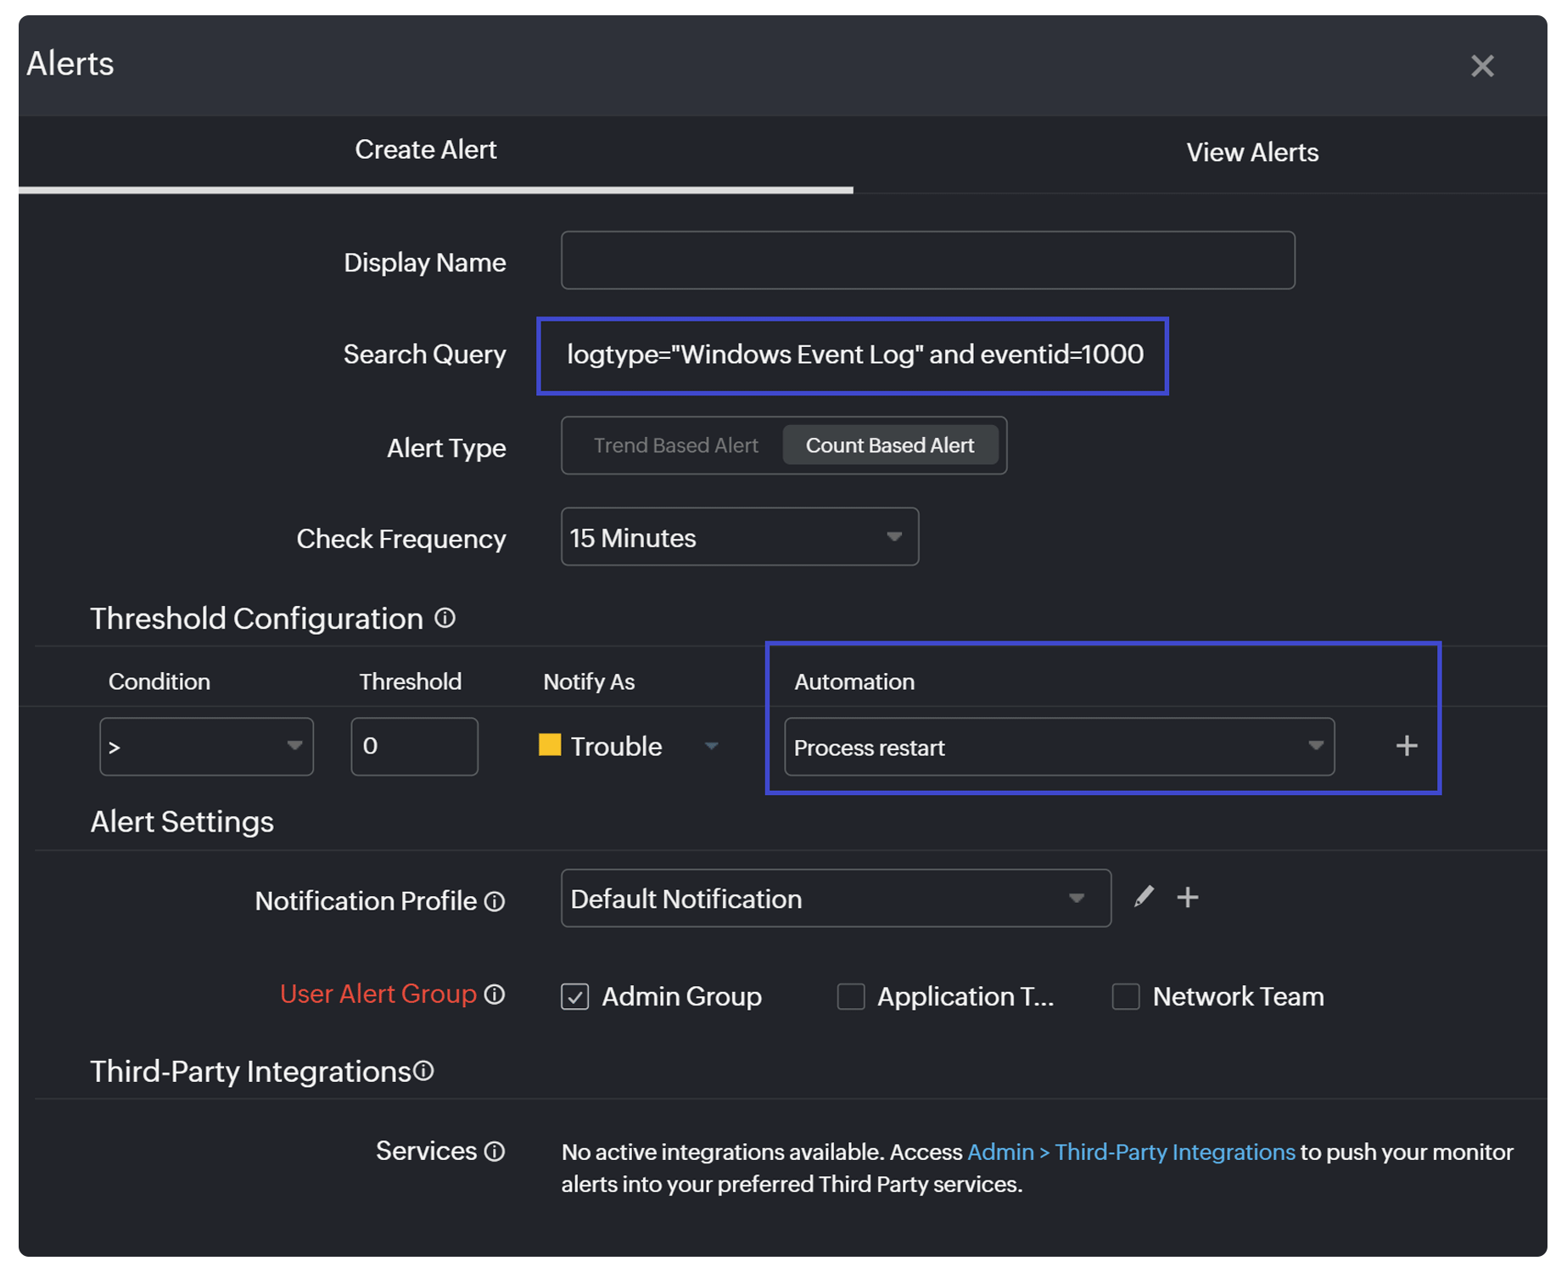
Task: Select Trend Based Alert type
Action: coord(674,445)
